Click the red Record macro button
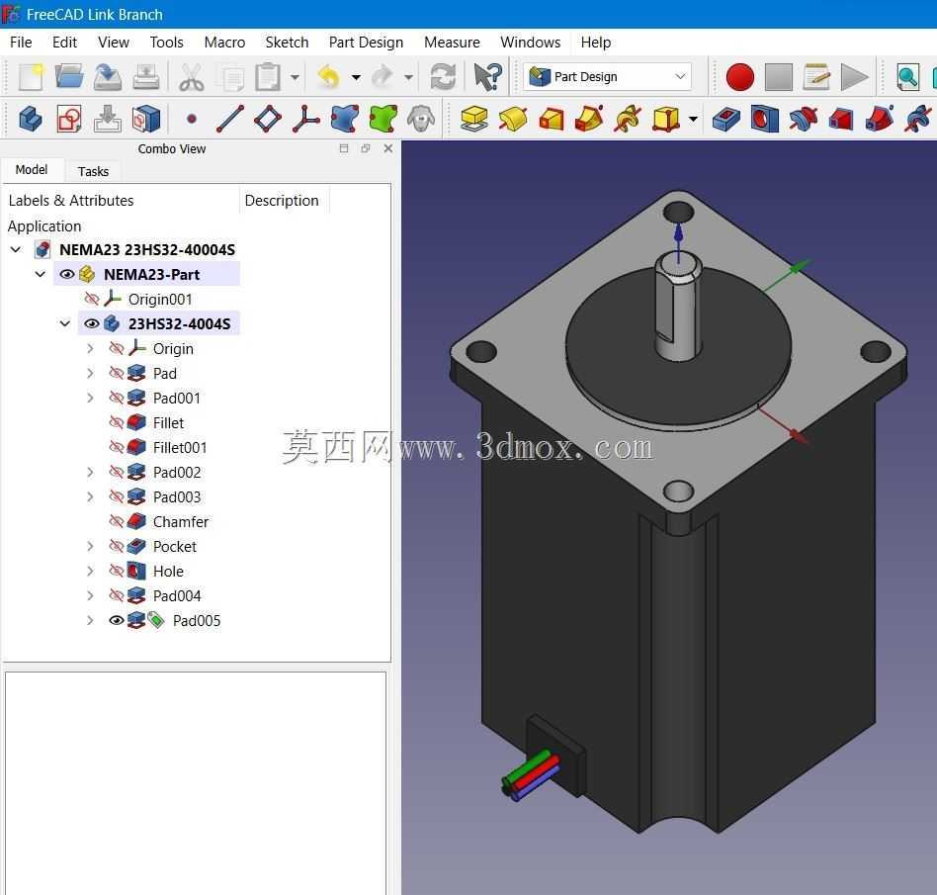The image size is (937, 895). 739,77
